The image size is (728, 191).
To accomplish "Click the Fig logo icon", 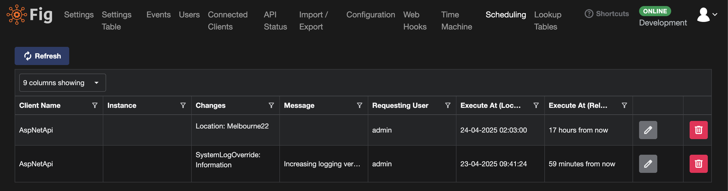I will [17, 14].
